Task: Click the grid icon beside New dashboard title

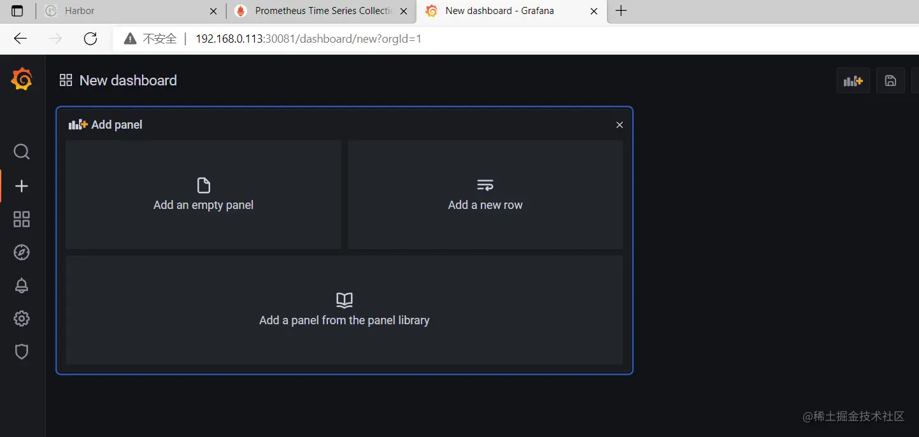Action: pyautogui.click(x=66, y=80)
